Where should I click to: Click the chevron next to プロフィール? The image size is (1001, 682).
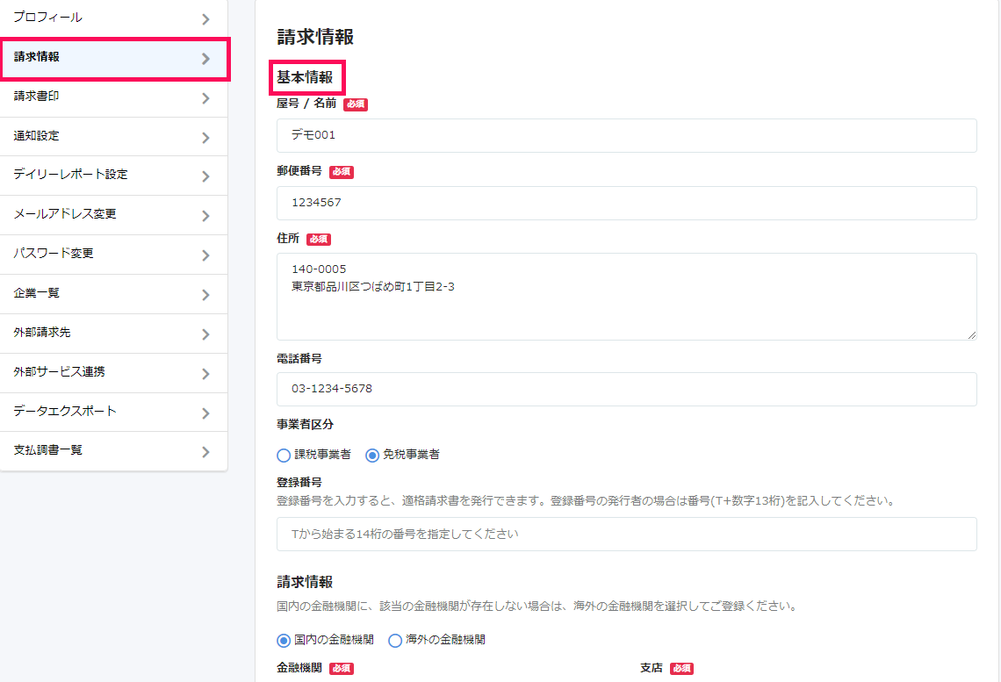205,19
